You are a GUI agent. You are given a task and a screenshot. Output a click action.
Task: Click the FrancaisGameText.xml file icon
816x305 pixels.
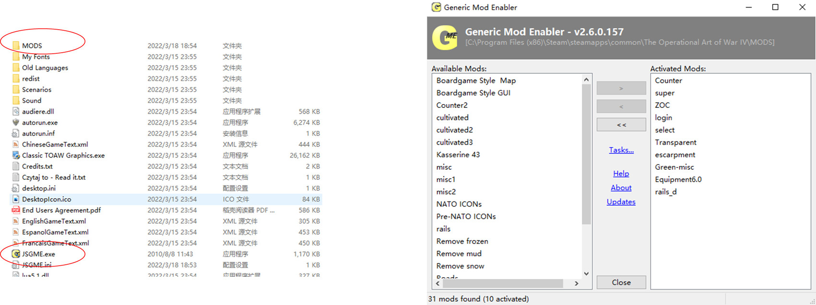16,243
